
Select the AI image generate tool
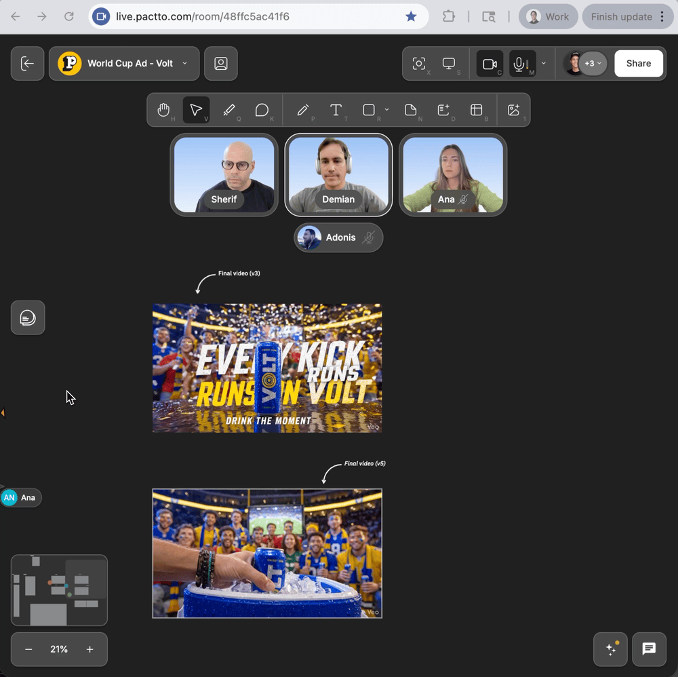pyautogui.click(x=514, y=110)
